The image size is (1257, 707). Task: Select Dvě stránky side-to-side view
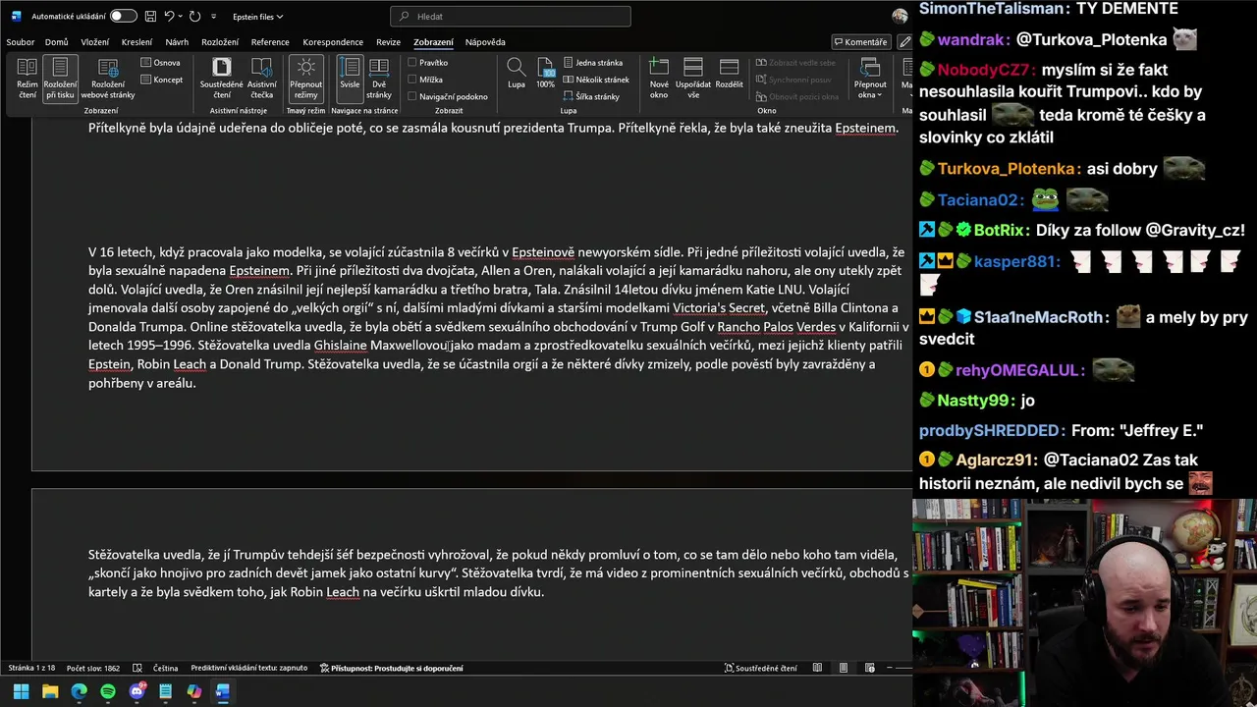379,79
